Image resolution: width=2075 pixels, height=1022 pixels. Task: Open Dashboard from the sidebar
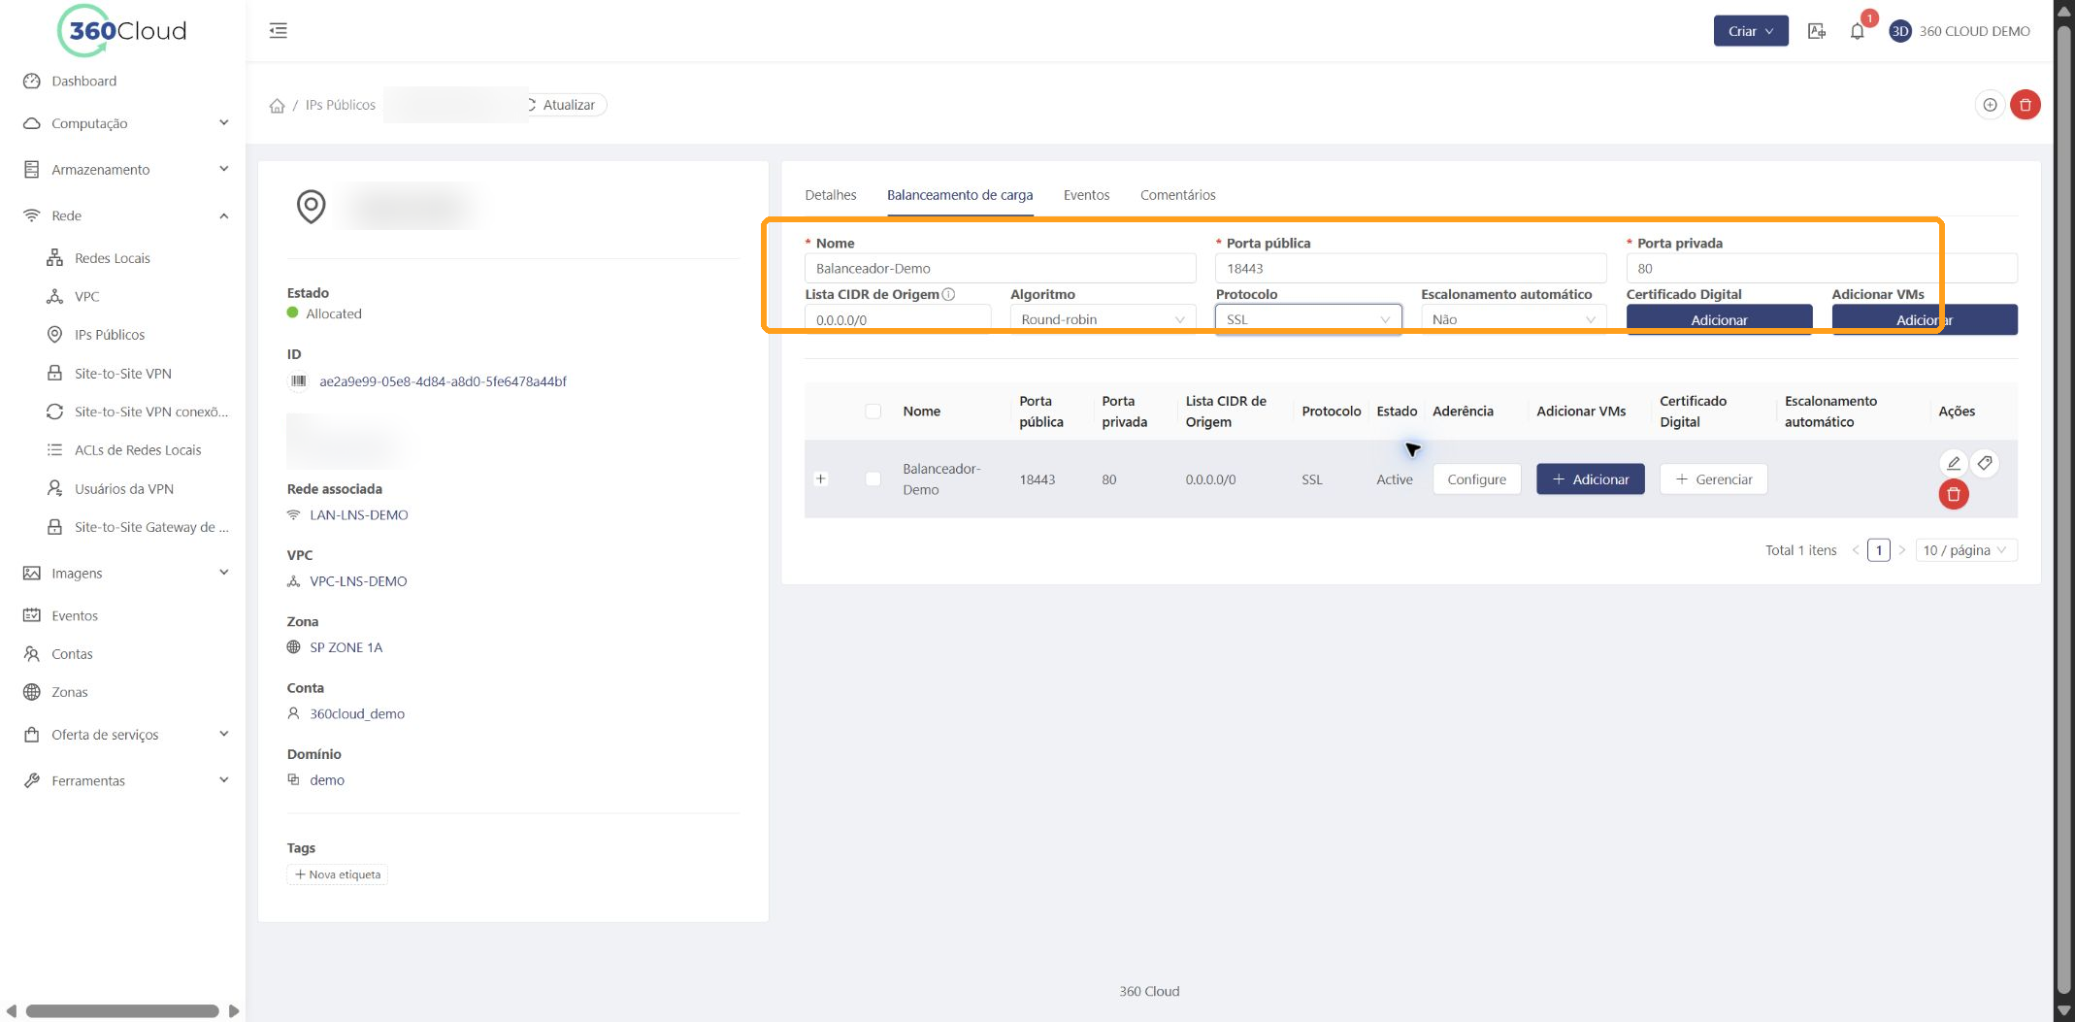[83, 82]
